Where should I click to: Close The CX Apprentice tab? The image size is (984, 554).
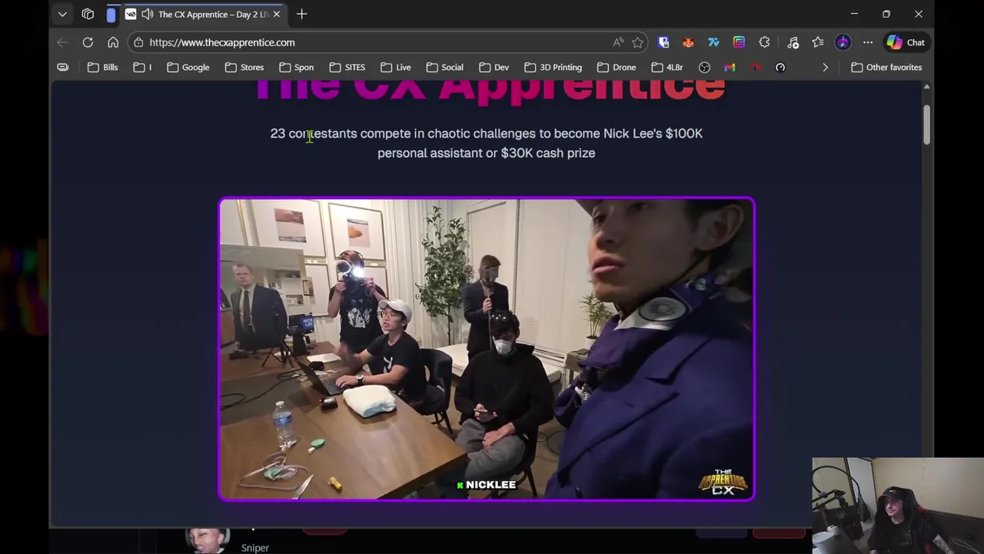point(276,14)
